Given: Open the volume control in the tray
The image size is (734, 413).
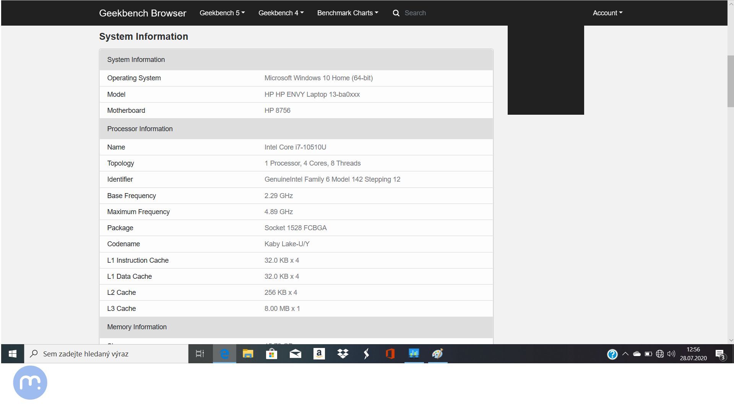Looking at the screenshot, I should pos(672,354).
